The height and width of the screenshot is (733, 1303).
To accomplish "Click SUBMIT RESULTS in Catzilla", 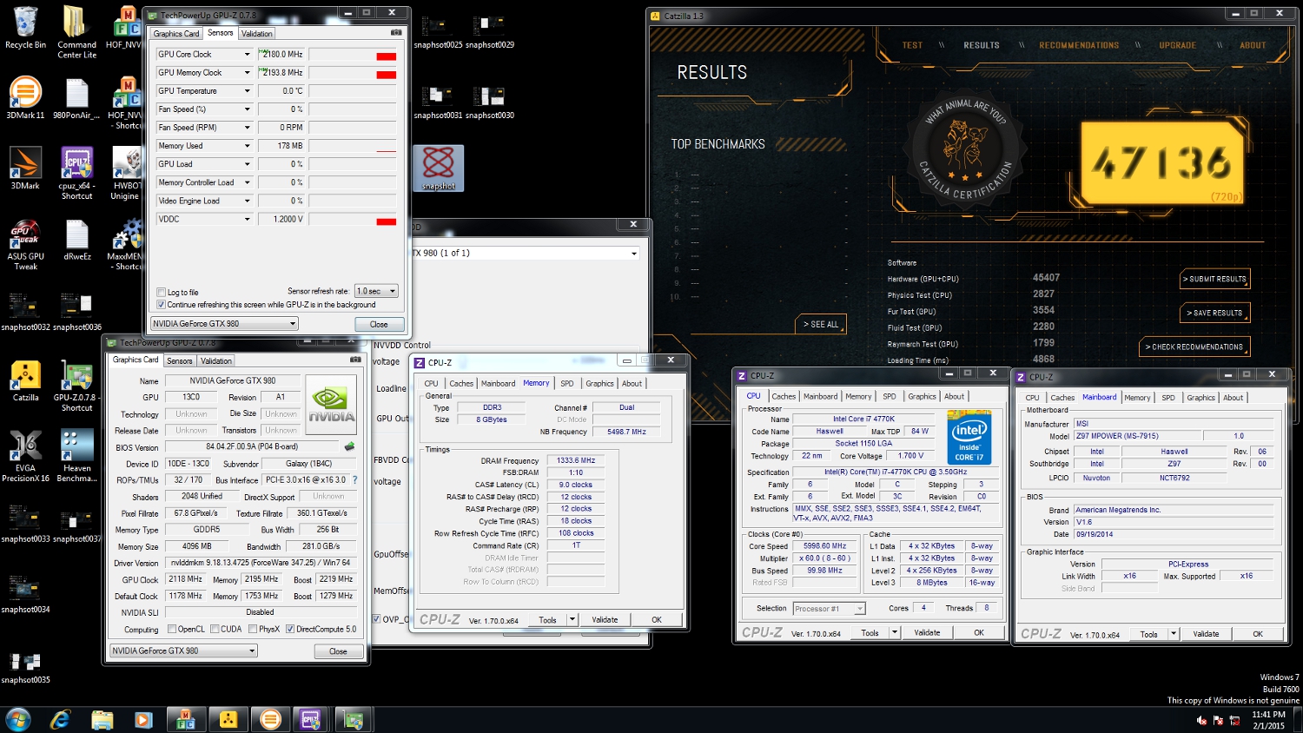I will coord(1215,279).
